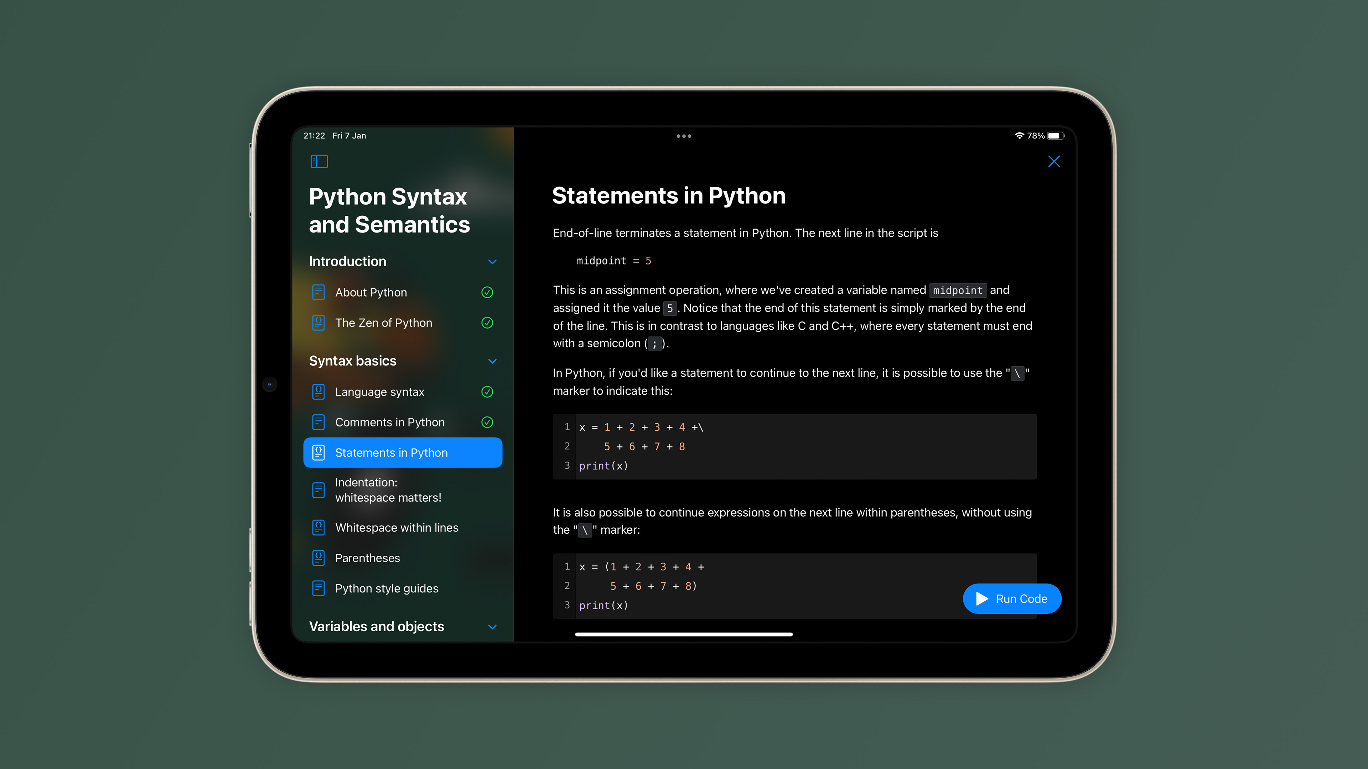Viewport: 1368px width, 769px height.
Task: Click The Zen of Python code icon
Action: click(x=318, y=323)
